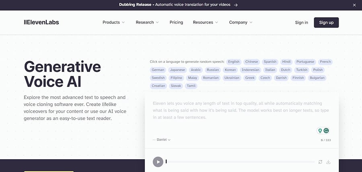This screenshot has width=362, height=172.
Task: Click the Sign in link
Action: click(302, 23)
